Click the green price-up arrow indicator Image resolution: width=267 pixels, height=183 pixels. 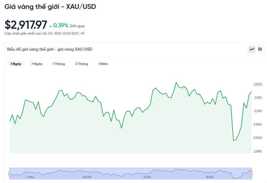[x=51, y=26]
